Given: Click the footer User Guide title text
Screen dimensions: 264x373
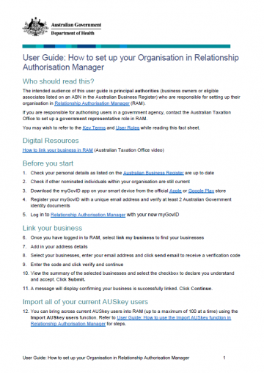Looking at the screenshot, I should tap(106, 358).
